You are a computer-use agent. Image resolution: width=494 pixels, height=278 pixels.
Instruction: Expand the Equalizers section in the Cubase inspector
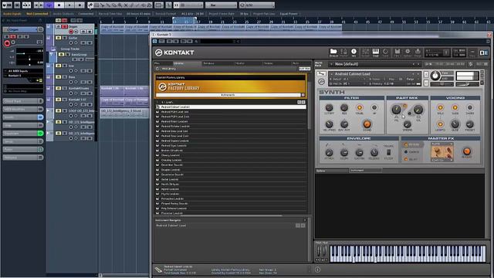coord(23,134)
